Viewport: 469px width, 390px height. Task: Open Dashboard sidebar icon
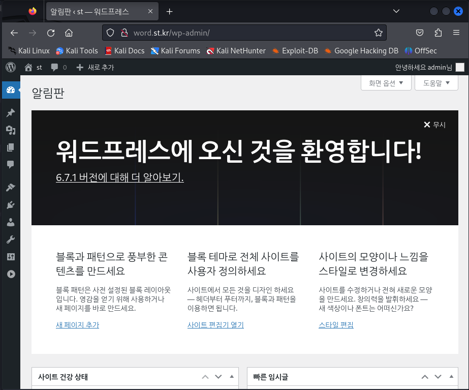[x=11, y=90]
